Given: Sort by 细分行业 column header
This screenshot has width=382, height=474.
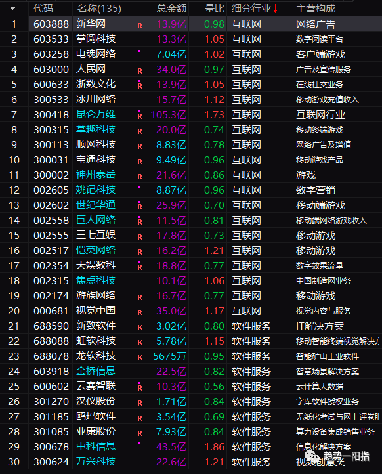Looking at the screenshot, I should point(251,9).
